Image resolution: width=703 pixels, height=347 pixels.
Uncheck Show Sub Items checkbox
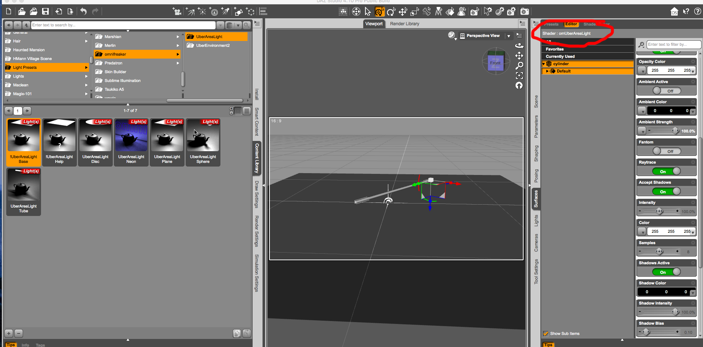546,333
